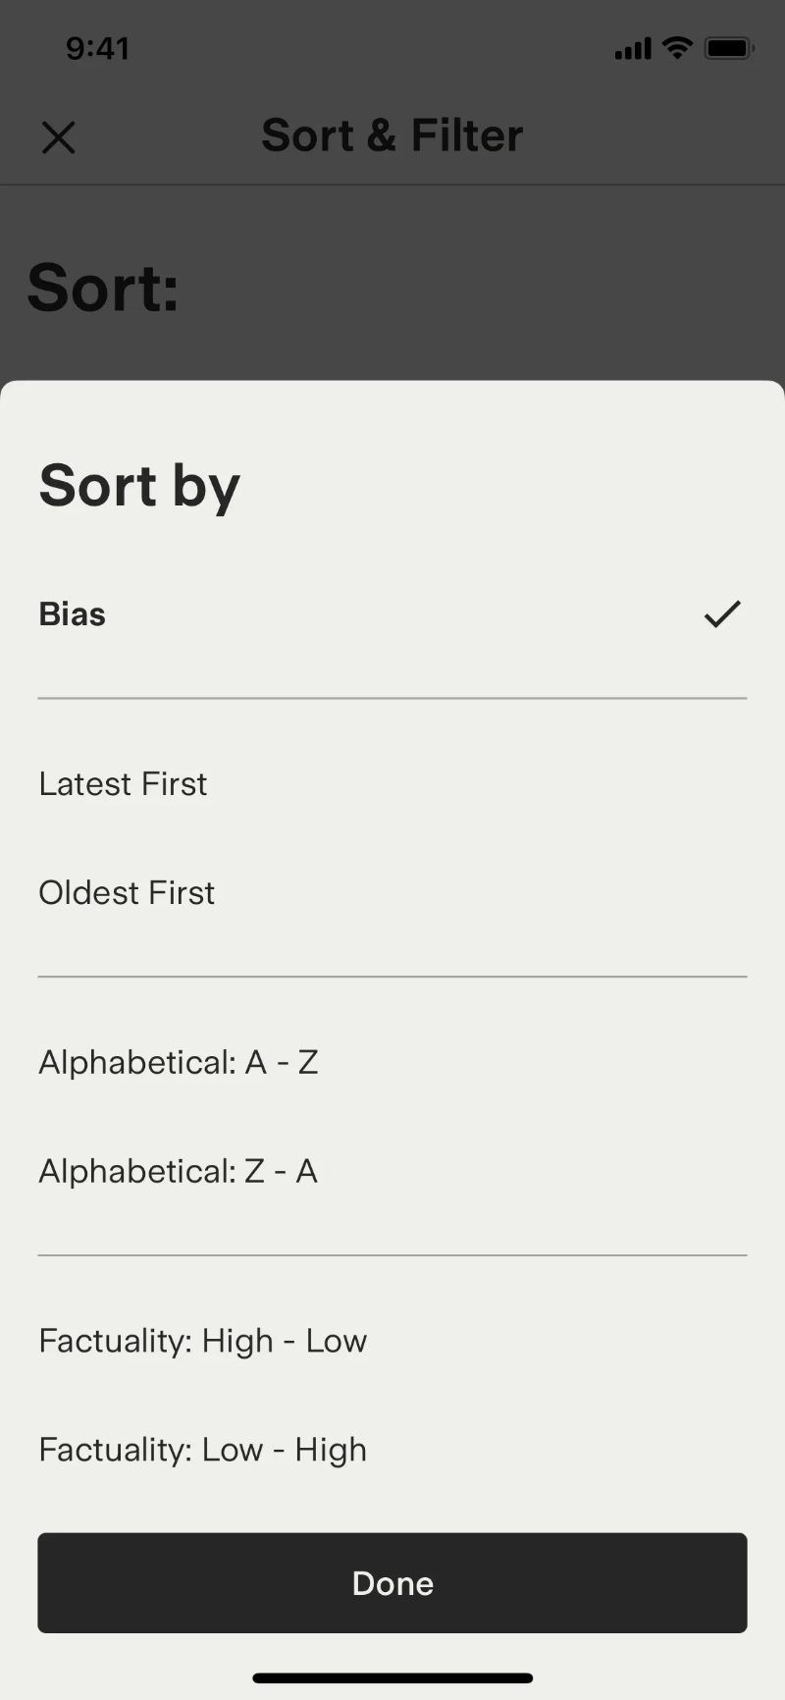This screenshot has width=785, height=1700.
Task: Tap the battery icon in status bar
Action: [x=728, y=47]
